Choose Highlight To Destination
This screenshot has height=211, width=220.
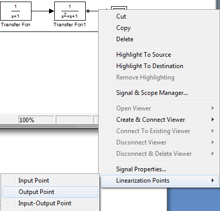click(x=150, y=66)
